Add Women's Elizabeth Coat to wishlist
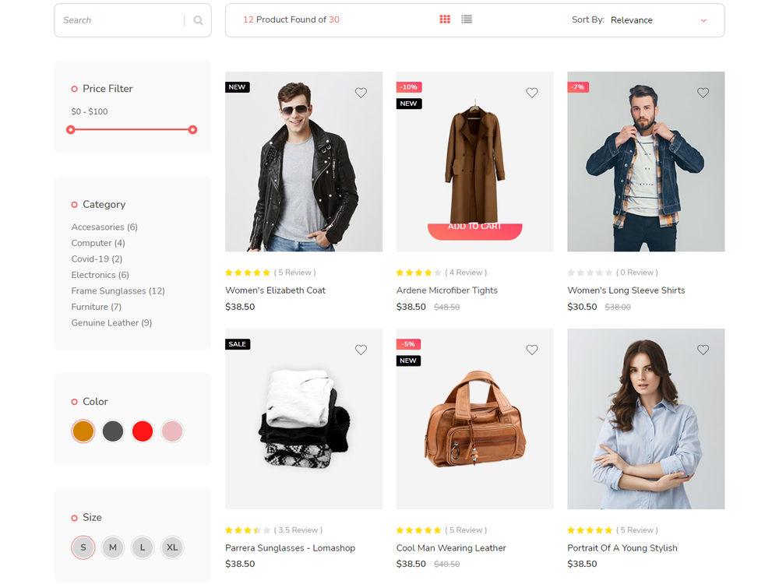779x584 pixels. point(361,93)
